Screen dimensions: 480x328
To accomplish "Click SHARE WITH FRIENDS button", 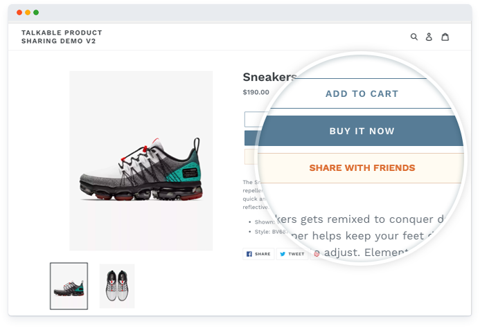I will click(362, 168).
